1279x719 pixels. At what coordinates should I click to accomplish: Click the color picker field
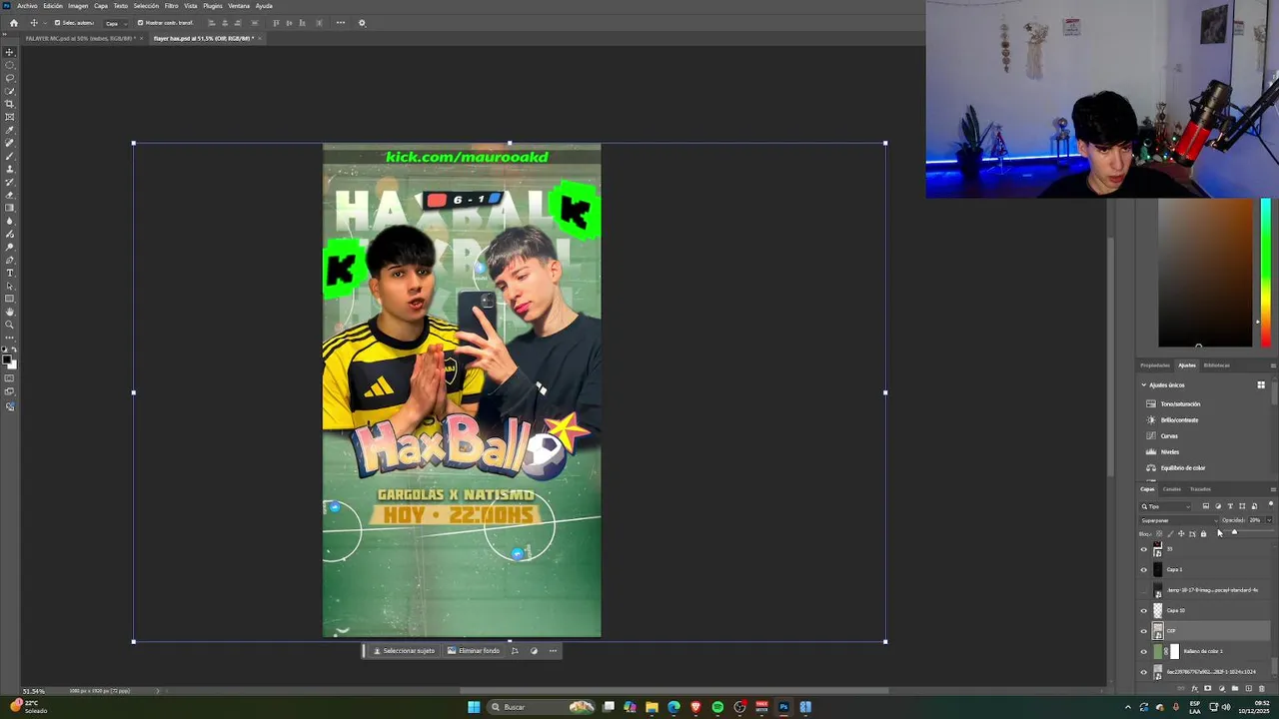pyautogui.click(x=1205, y=274)
